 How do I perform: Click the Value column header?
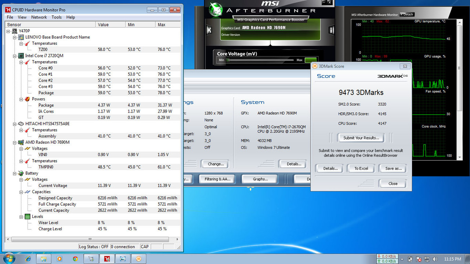tap(110, 25)
